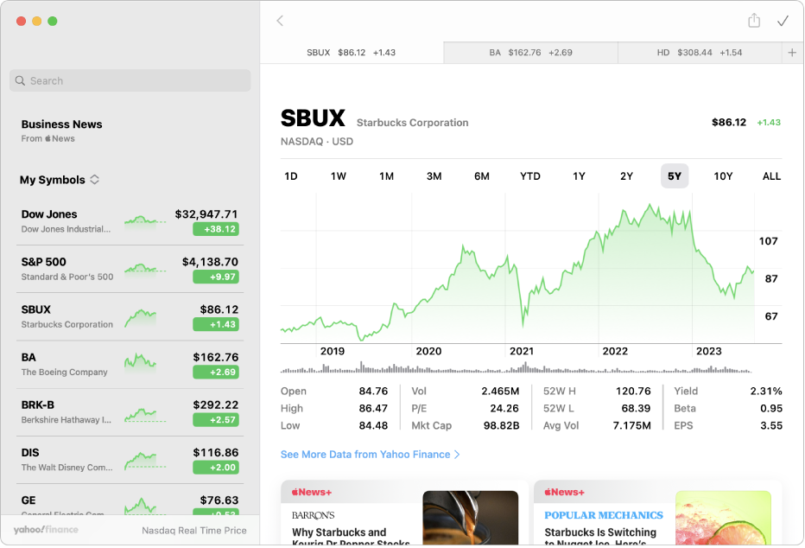This screenshot has height=548, width=805.
Task: Click the back chevron arrow
Action: (280, 21)
